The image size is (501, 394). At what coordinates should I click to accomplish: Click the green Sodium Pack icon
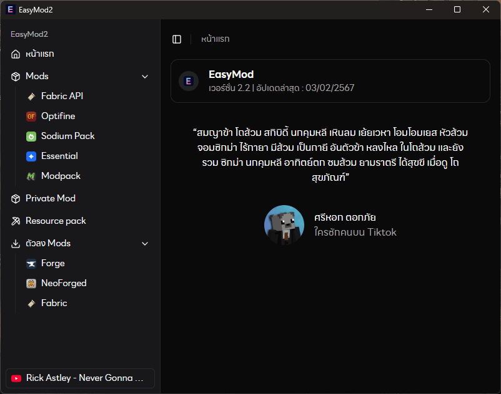pyautogui.click(x=31, y=137)
